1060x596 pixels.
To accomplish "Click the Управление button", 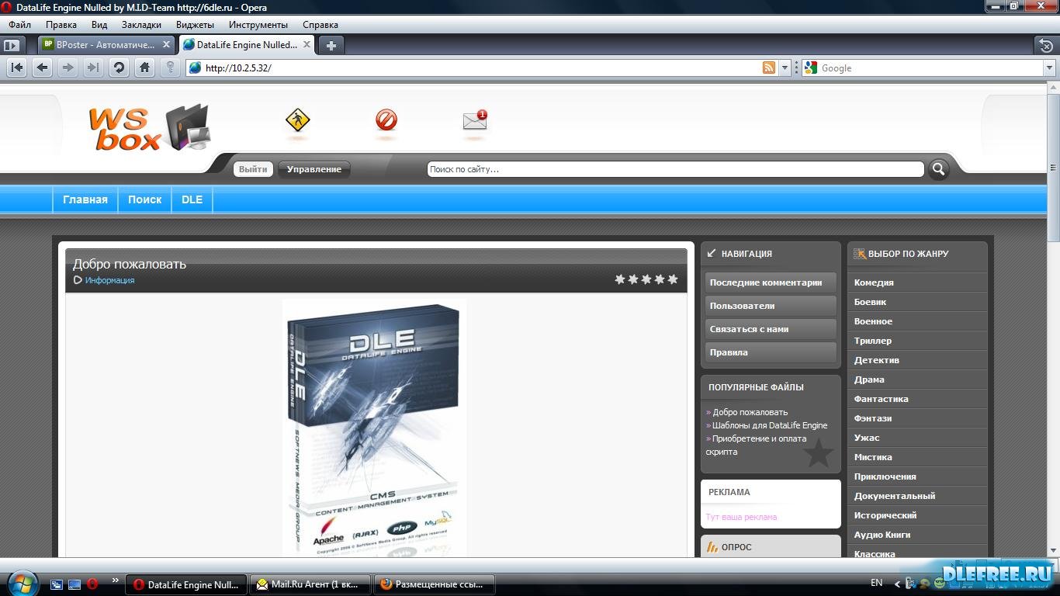I will pos(314,169).
